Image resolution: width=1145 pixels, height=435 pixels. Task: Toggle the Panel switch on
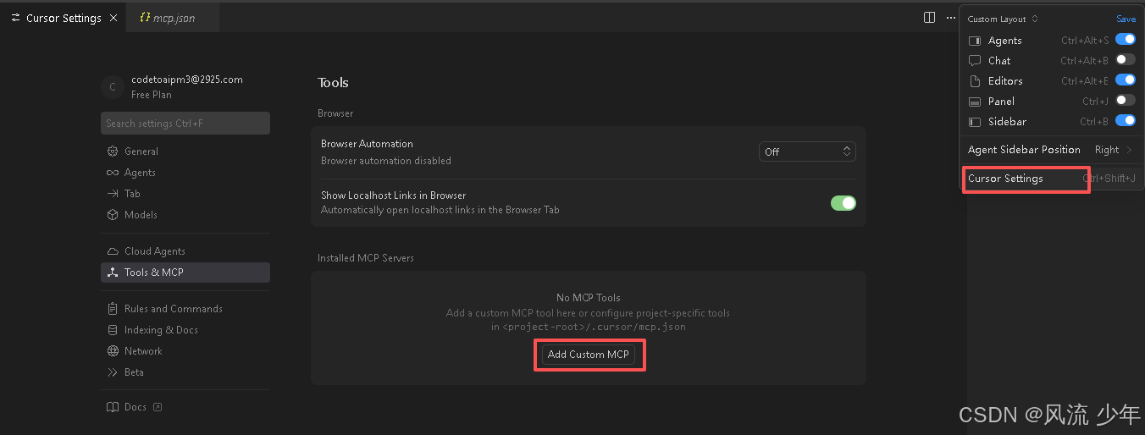pos(1125,100)
